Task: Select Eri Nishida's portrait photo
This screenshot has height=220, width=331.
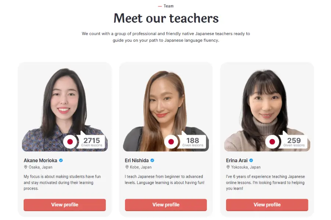Action: point(166,109)
